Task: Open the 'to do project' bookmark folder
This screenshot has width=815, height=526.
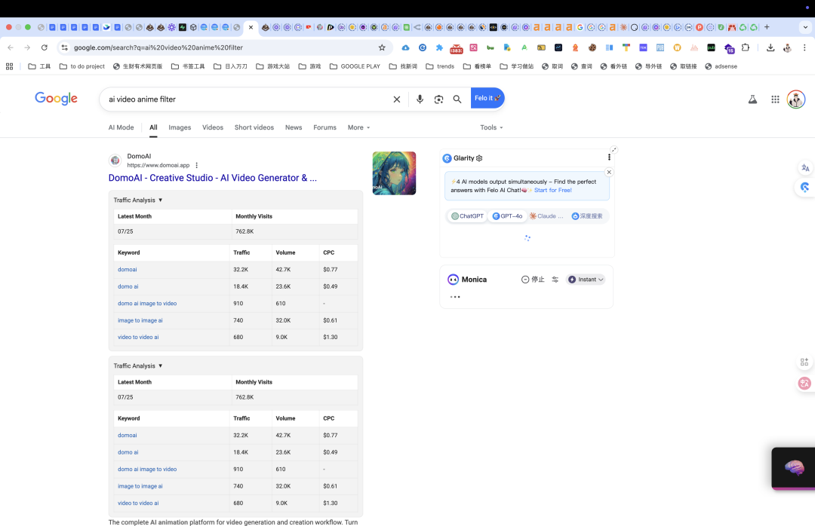Action: pos(82,66)
